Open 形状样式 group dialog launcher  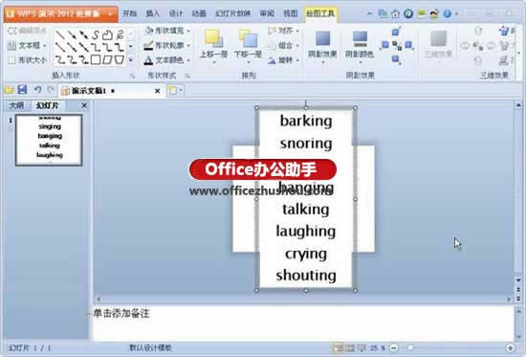pos(187,76)
